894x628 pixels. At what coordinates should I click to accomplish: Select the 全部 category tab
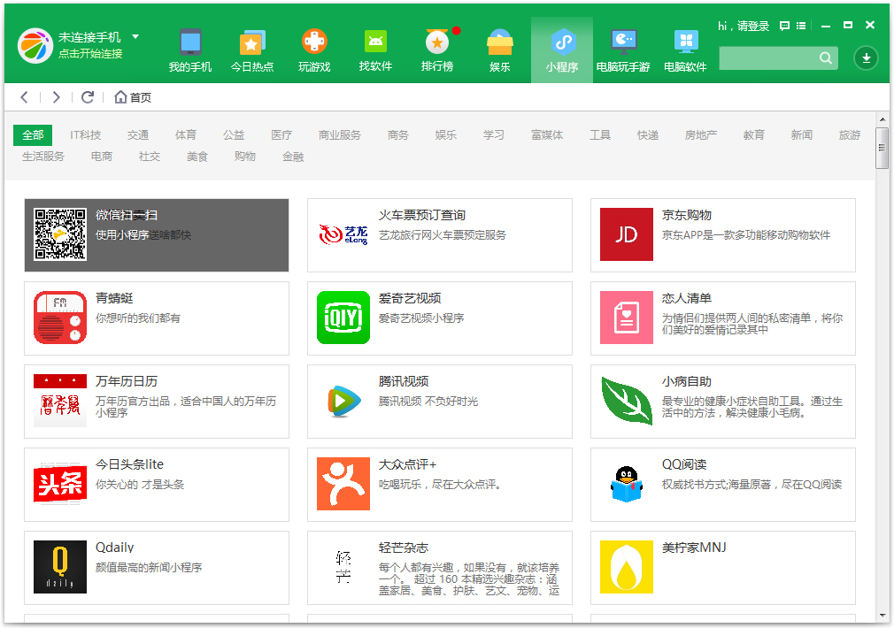(x=32, y=135)
